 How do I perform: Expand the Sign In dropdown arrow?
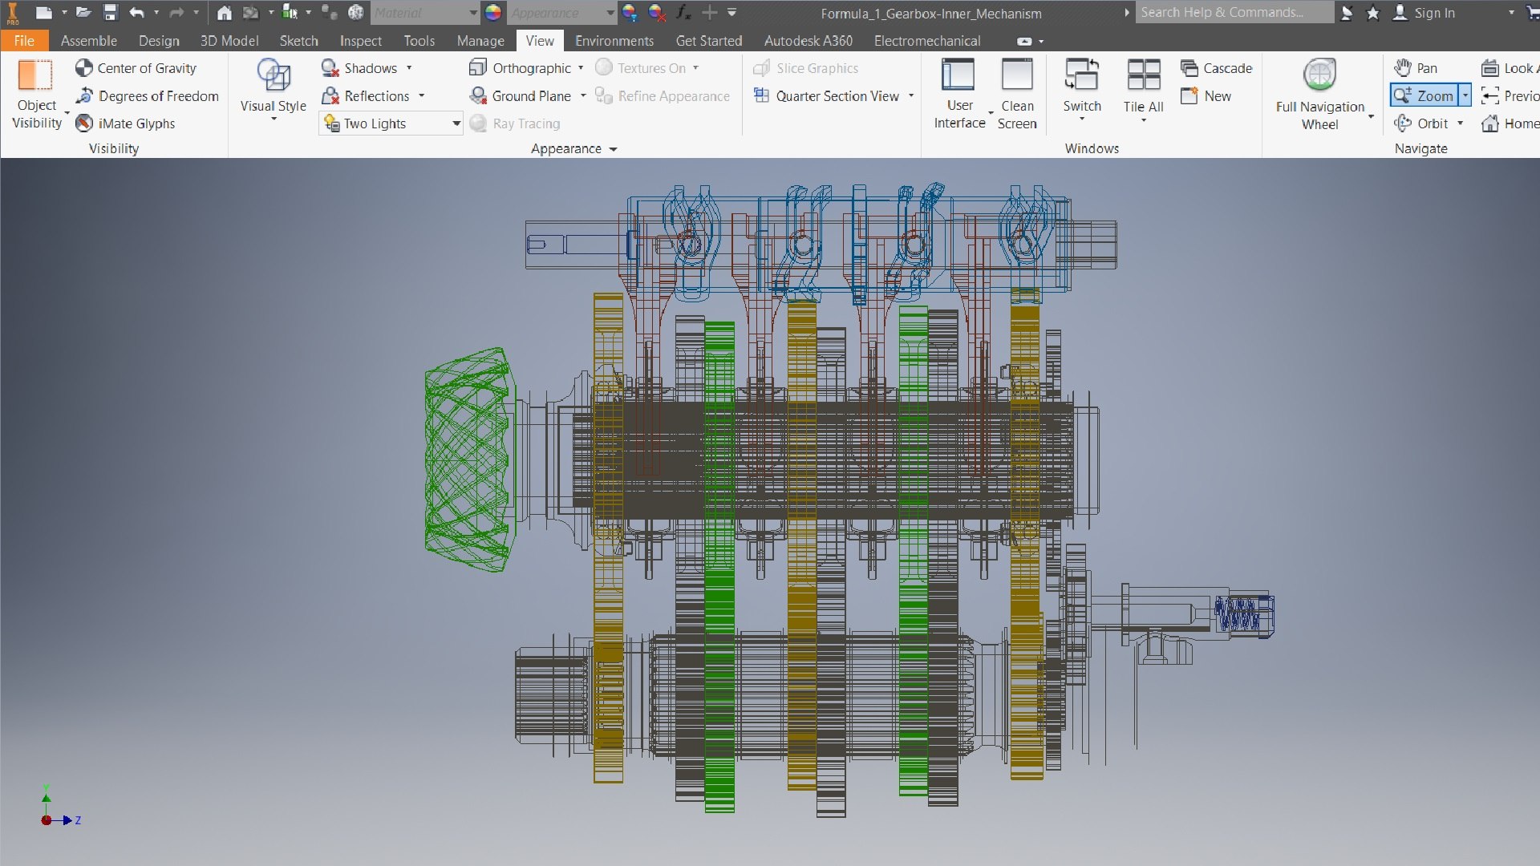tap(1511, 13)
